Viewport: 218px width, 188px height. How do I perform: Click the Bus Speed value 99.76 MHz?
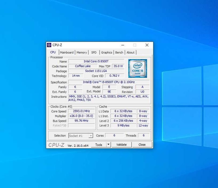pos(82,121)
